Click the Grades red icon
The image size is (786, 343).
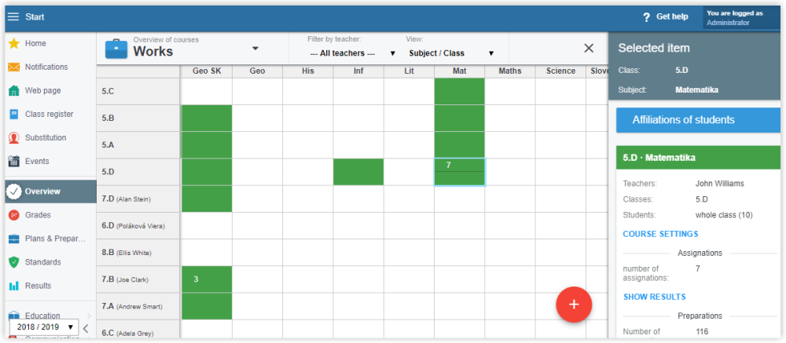14,215
